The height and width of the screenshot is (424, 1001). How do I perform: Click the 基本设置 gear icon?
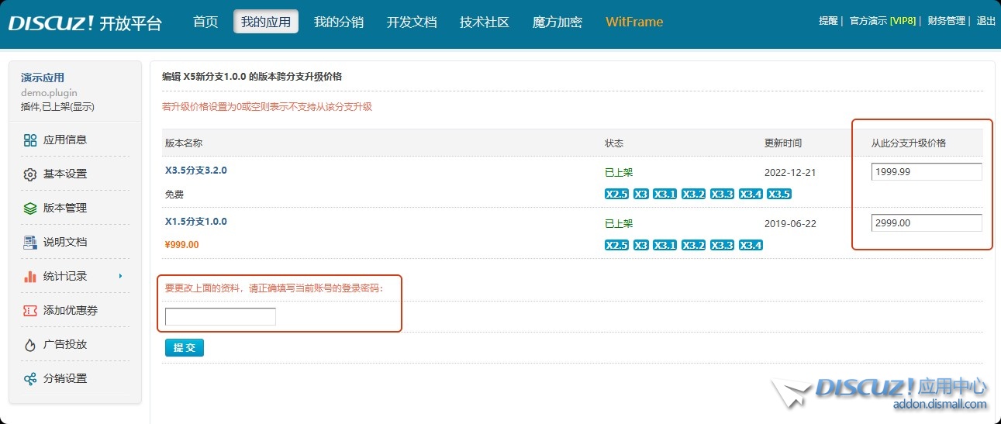pos(30,174)
